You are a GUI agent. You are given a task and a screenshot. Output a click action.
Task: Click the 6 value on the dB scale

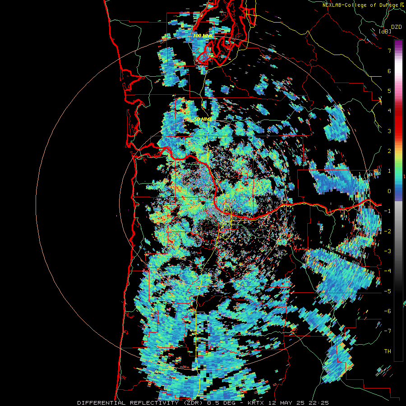(x=389, y=71)
